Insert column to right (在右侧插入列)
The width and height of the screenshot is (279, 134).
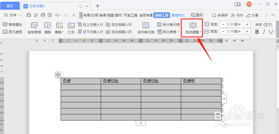[119, 32]
